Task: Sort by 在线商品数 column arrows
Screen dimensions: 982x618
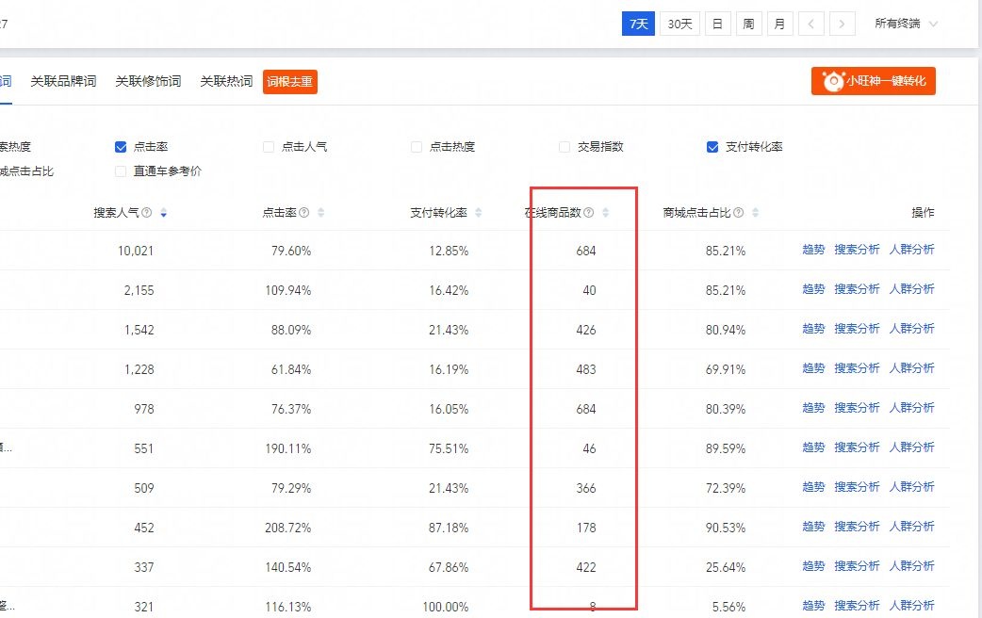Action: click(x=606, y=213)
